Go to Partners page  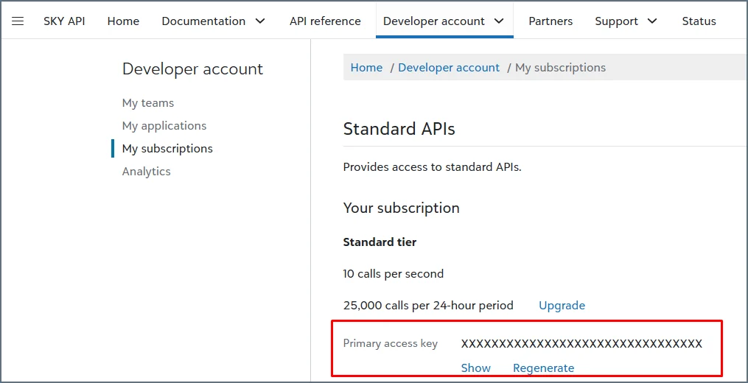click(x=550, y=21)
